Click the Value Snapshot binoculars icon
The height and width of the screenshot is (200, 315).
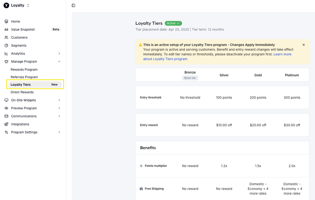click(6, 29)
